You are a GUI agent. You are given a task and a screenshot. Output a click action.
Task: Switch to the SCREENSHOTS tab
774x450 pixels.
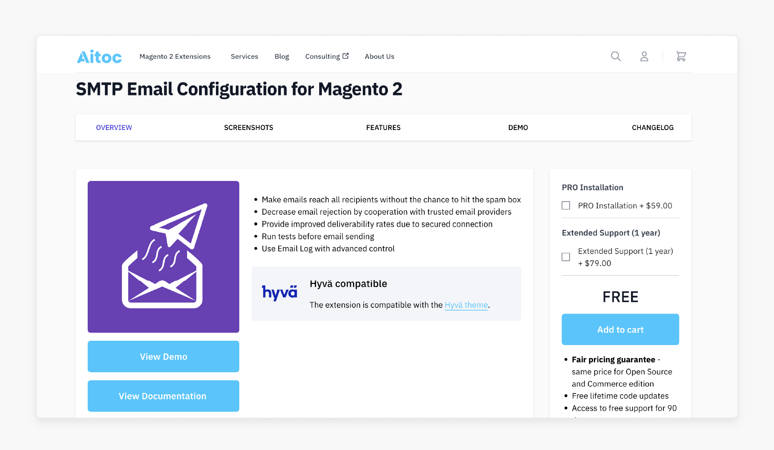pos(249,127)
